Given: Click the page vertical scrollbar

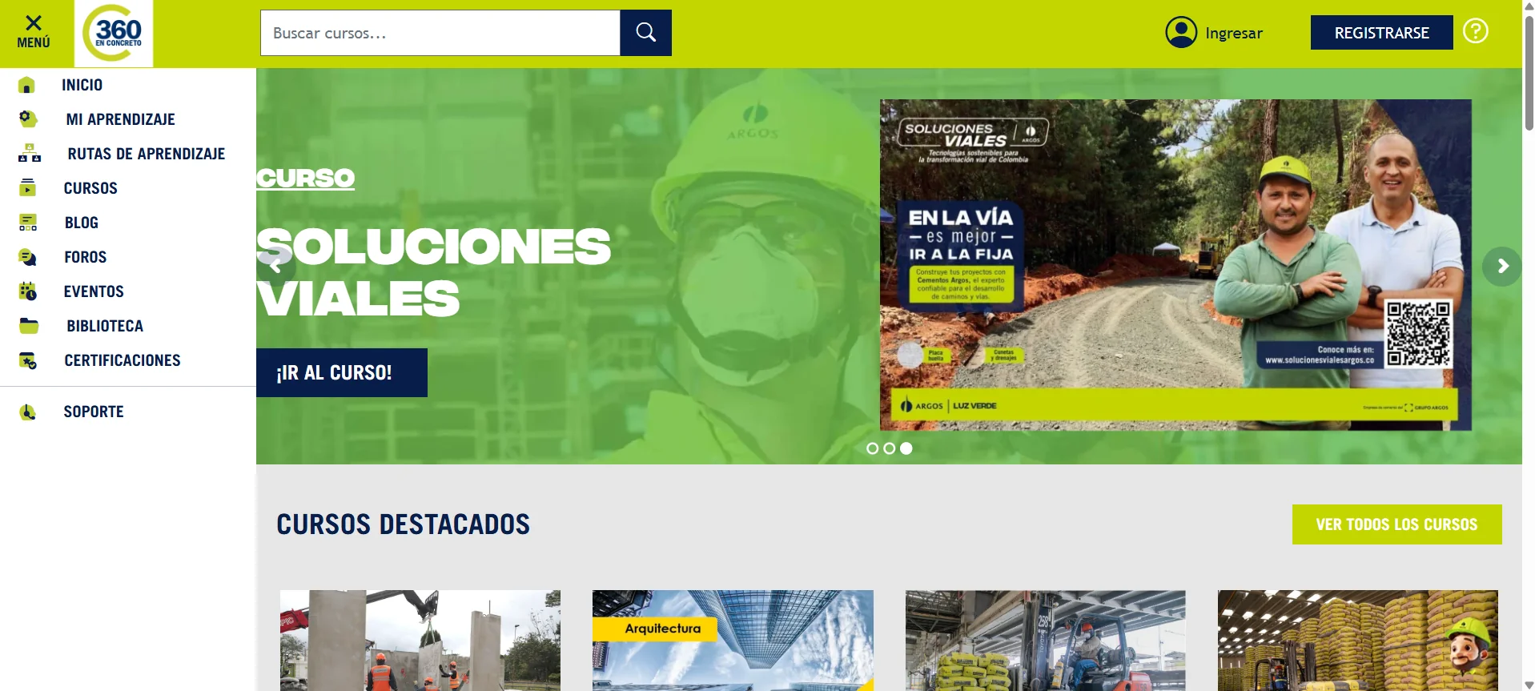Looking at the screenshot, I should [x=1529, y=72].
